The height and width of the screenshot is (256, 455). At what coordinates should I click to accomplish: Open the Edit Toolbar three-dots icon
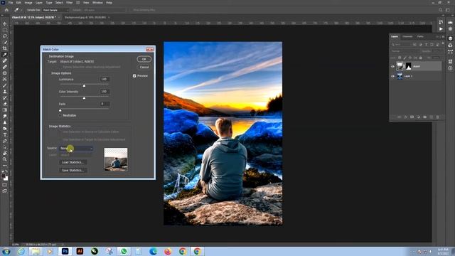coord(5,166)
